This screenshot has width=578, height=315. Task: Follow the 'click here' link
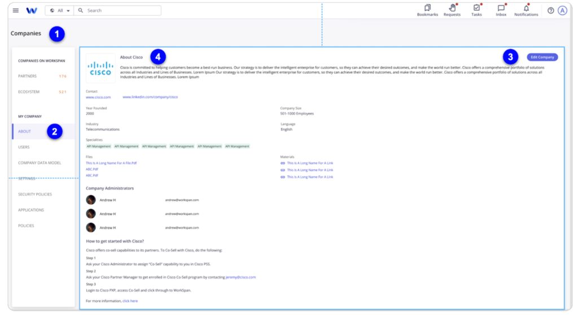tap(130, 301)
